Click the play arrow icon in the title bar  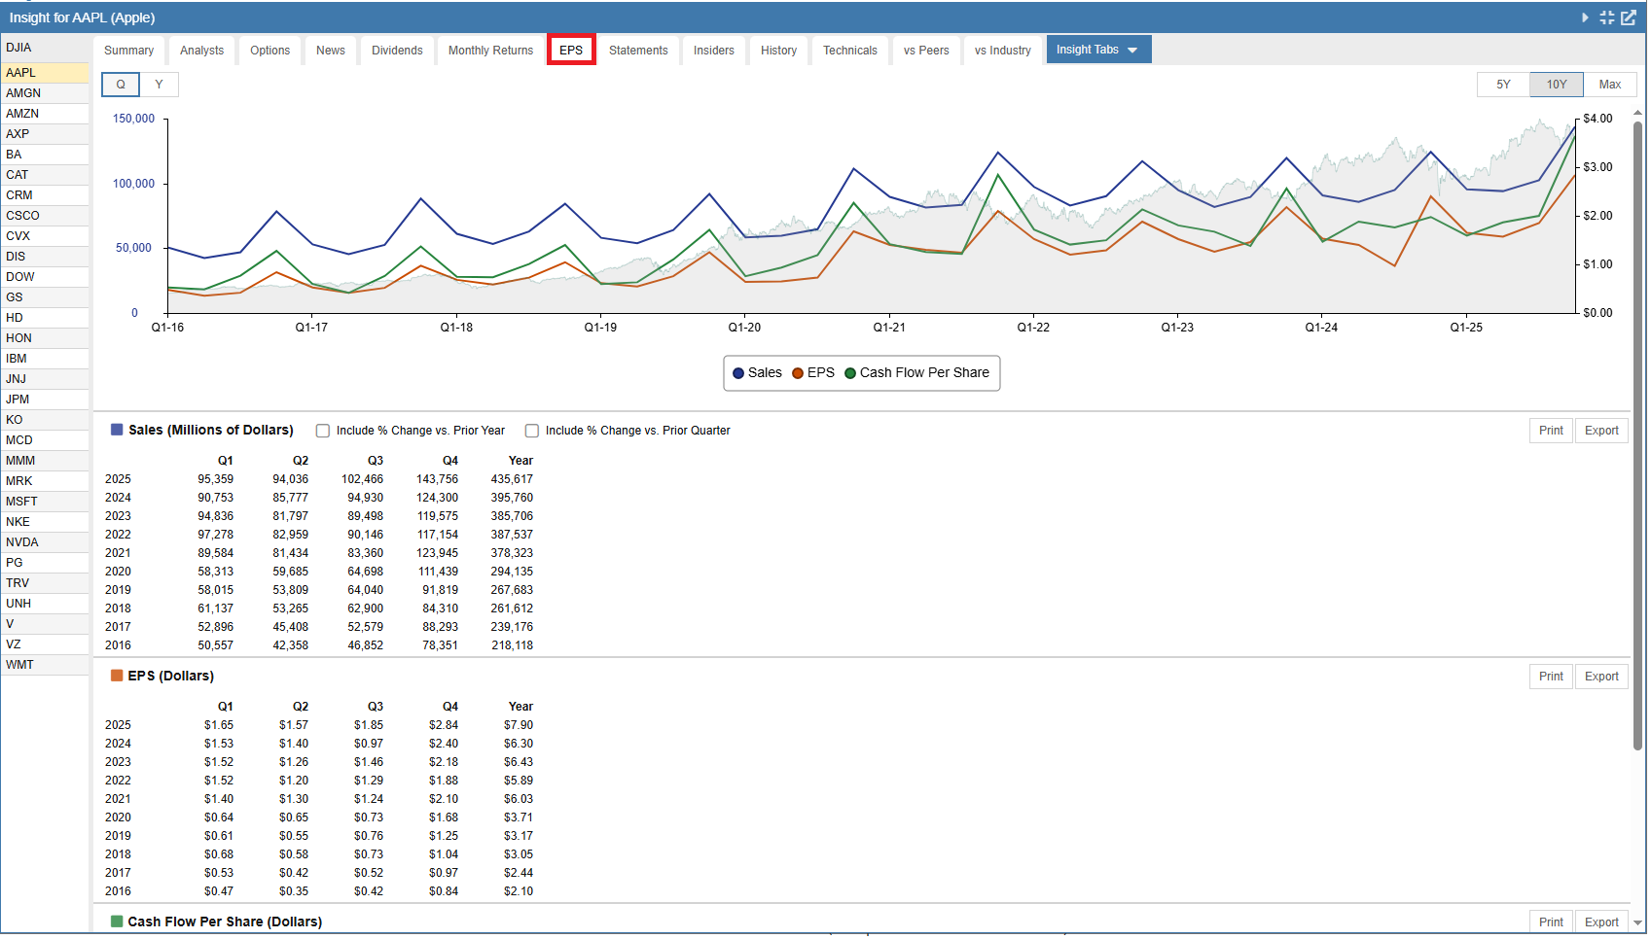pyautogui.click(x=1585, y=17)
